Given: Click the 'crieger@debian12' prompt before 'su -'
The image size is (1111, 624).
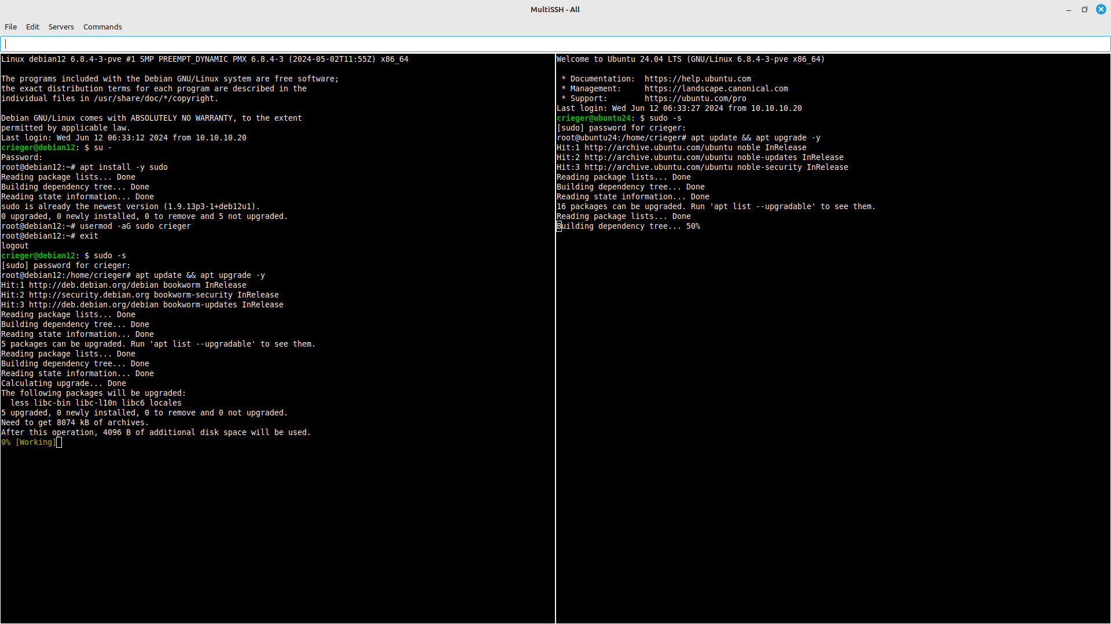Looking at the screenshot, I should [x=38, y=147].
